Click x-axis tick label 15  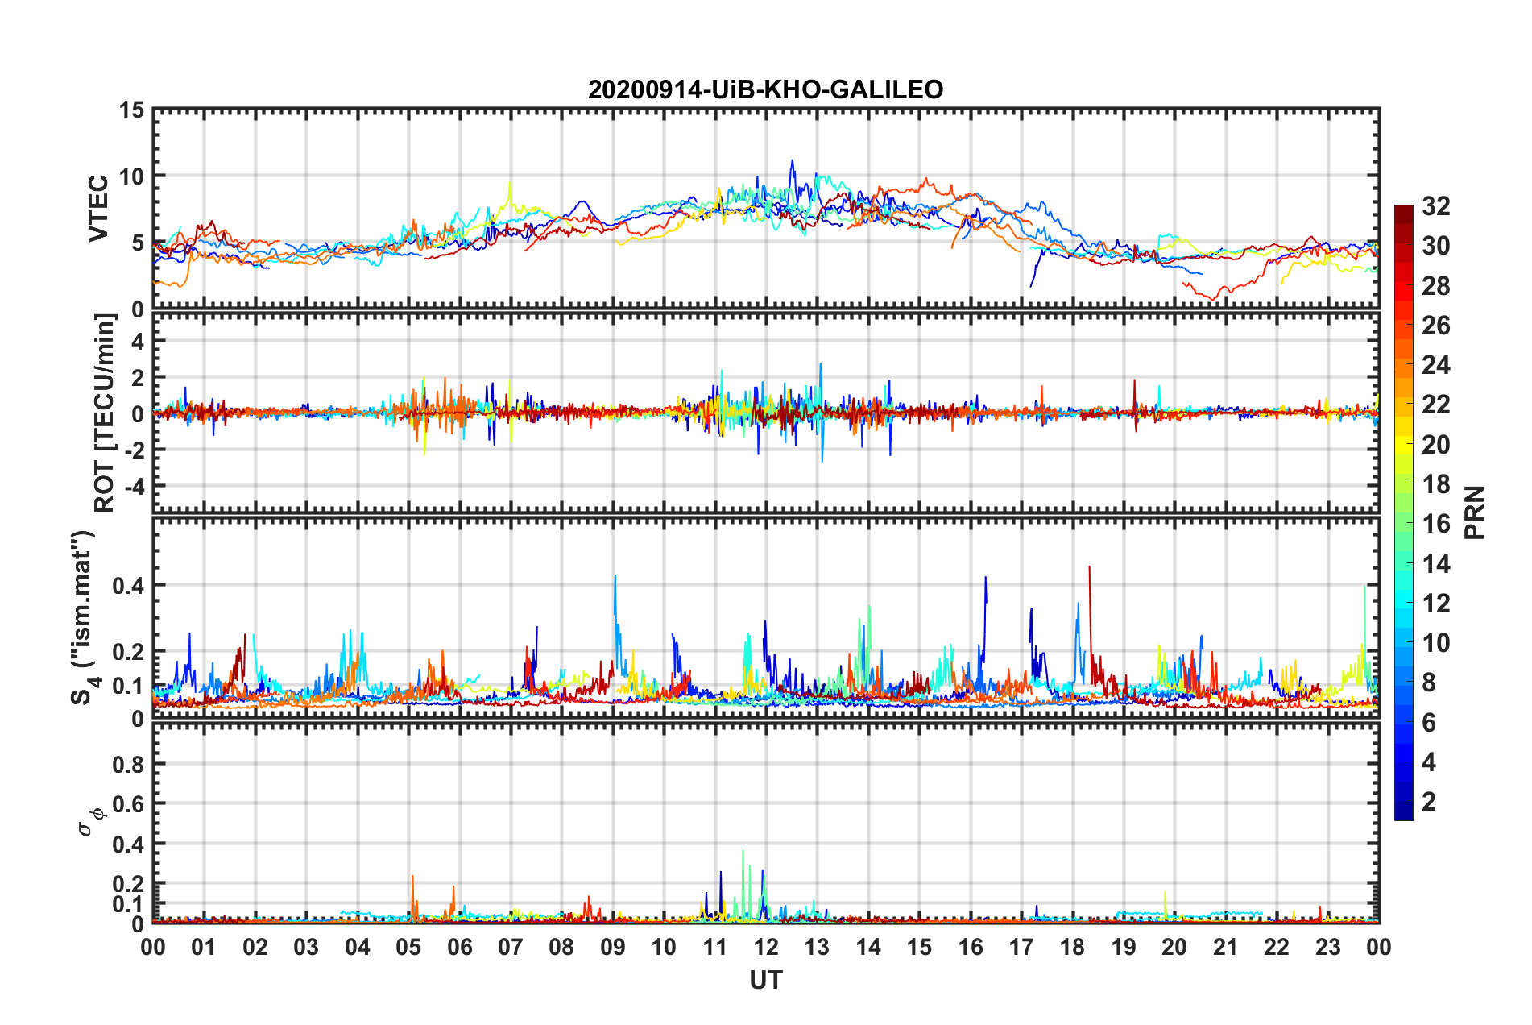(x=919, y=947)
